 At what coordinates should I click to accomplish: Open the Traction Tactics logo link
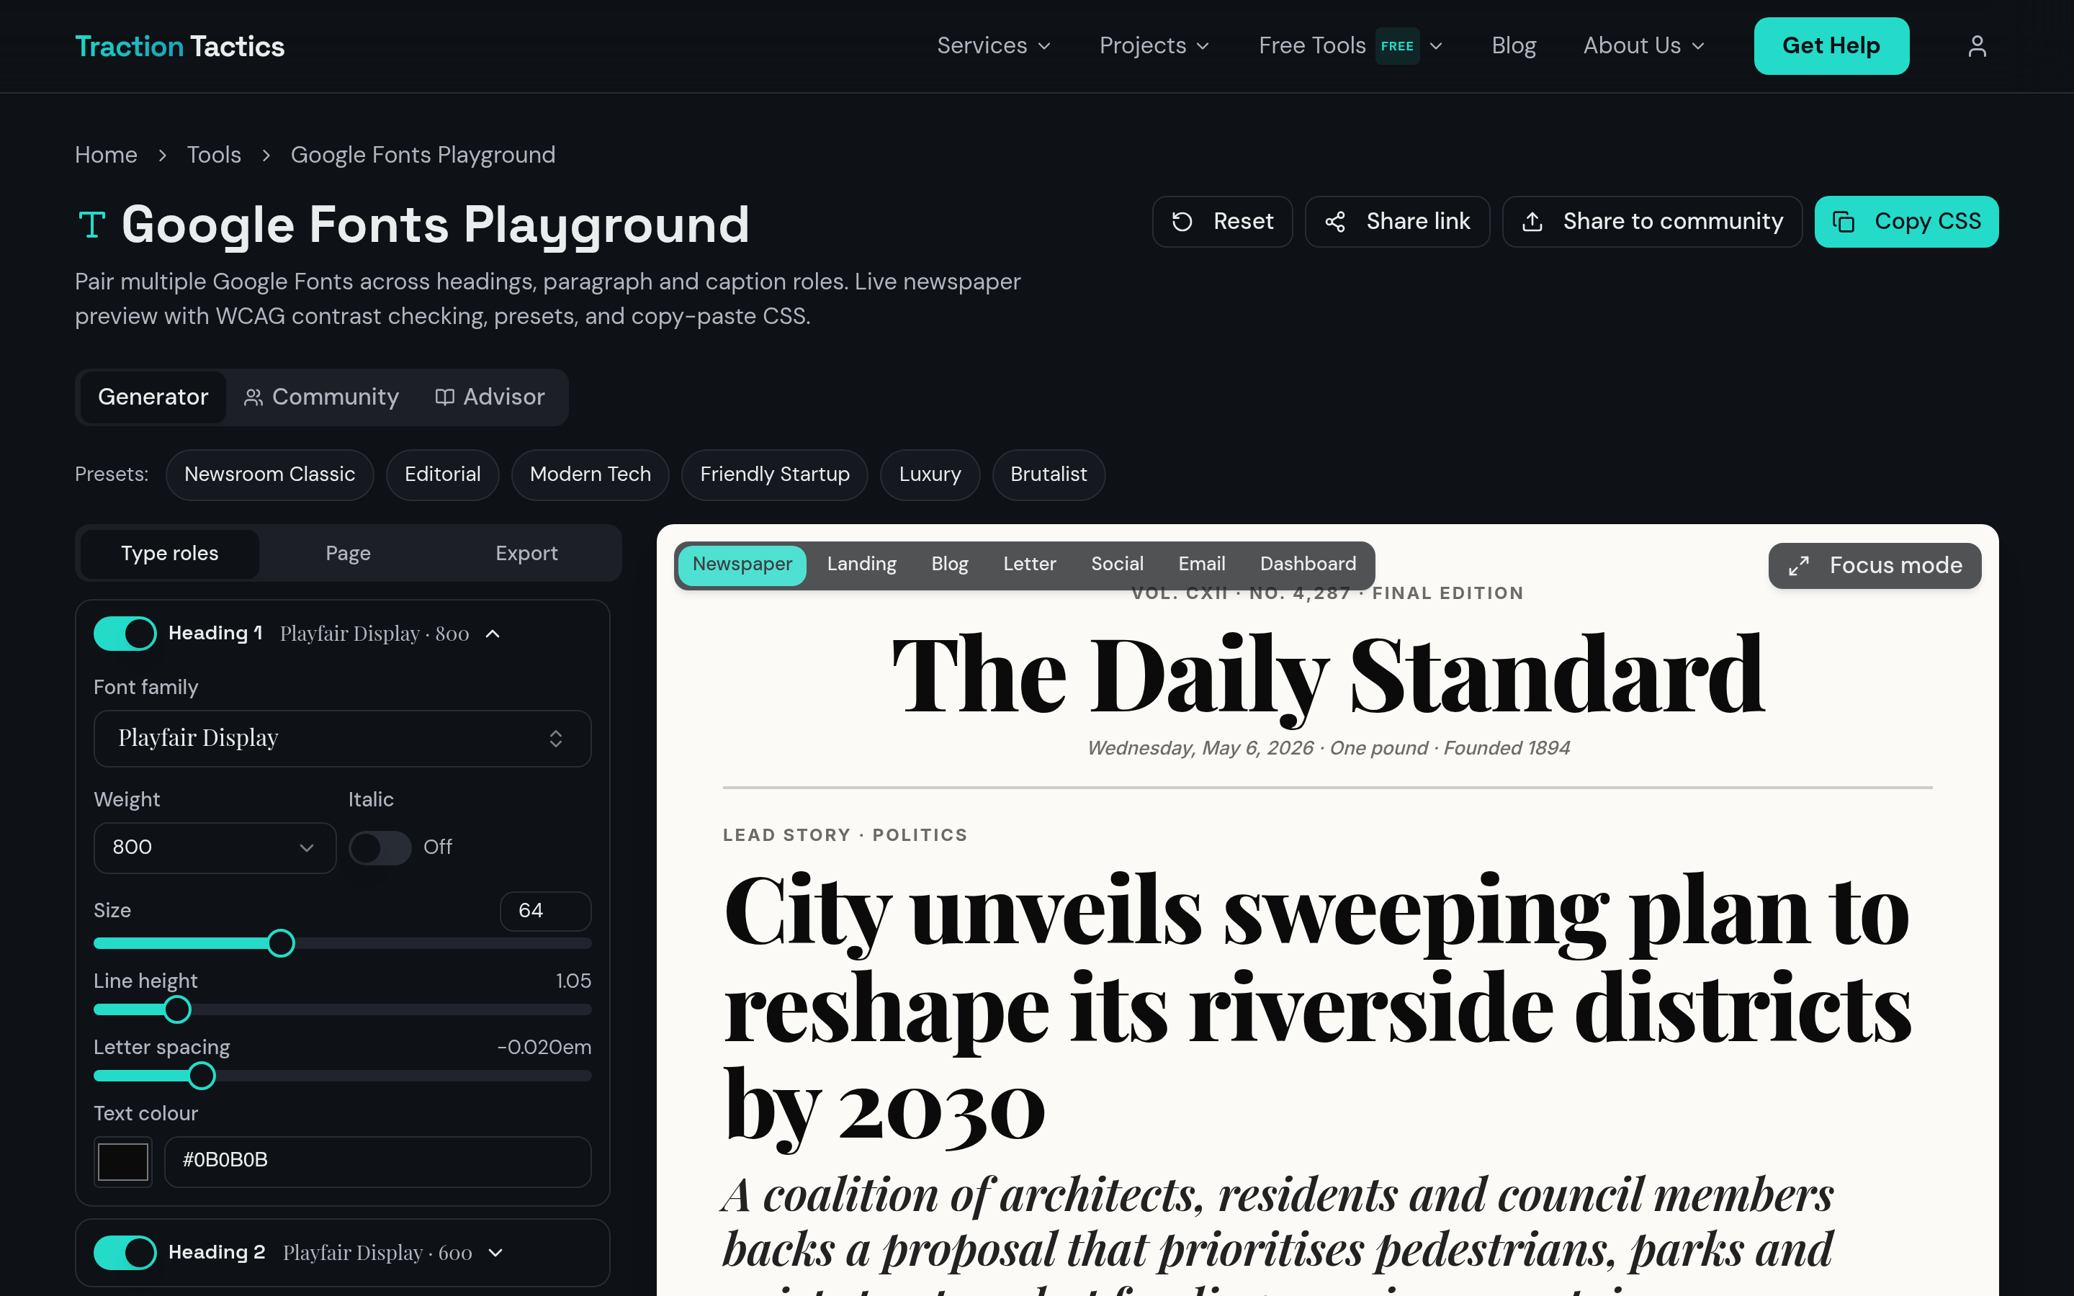tap(179, 46)
